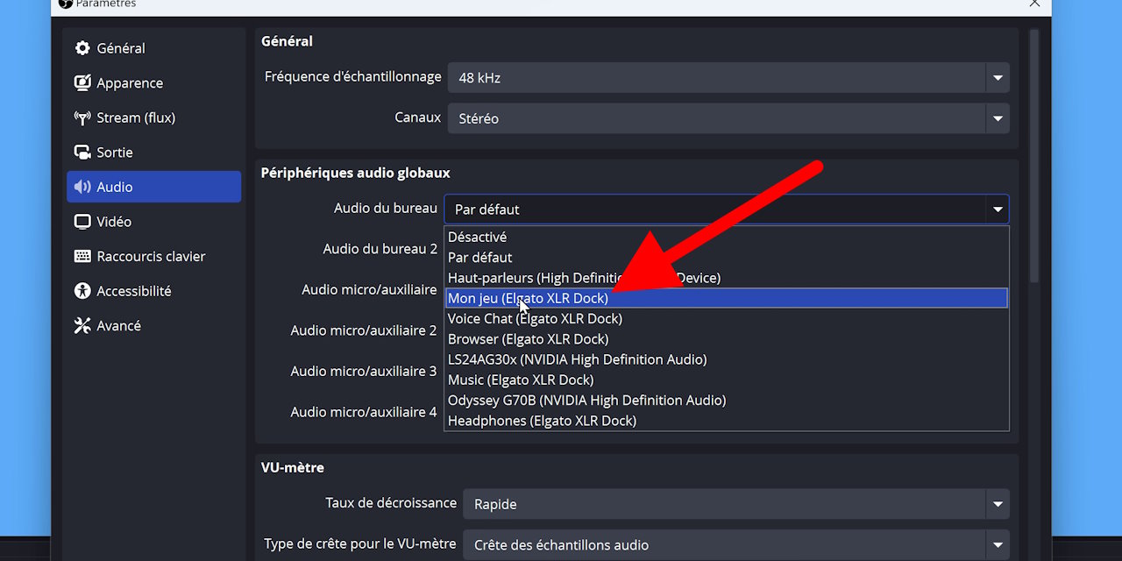1122x561 pixels.
Task: Click the gear icon next to Général
Action: pos(82,48)
